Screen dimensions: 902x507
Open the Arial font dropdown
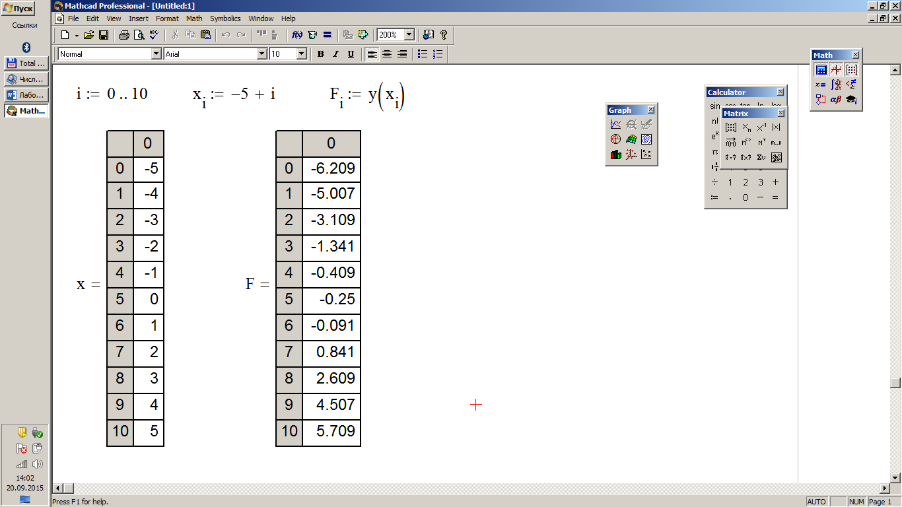262,54
